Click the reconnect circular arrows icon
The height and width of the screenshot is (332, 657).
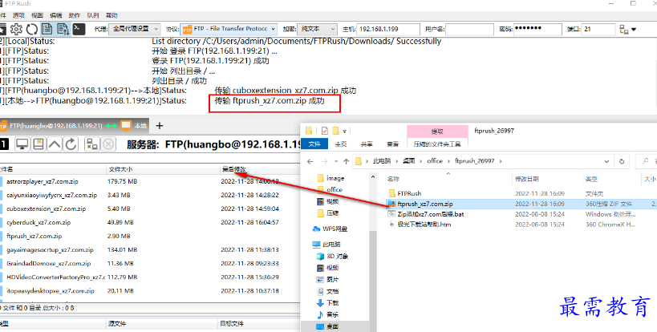pos(32,30)
